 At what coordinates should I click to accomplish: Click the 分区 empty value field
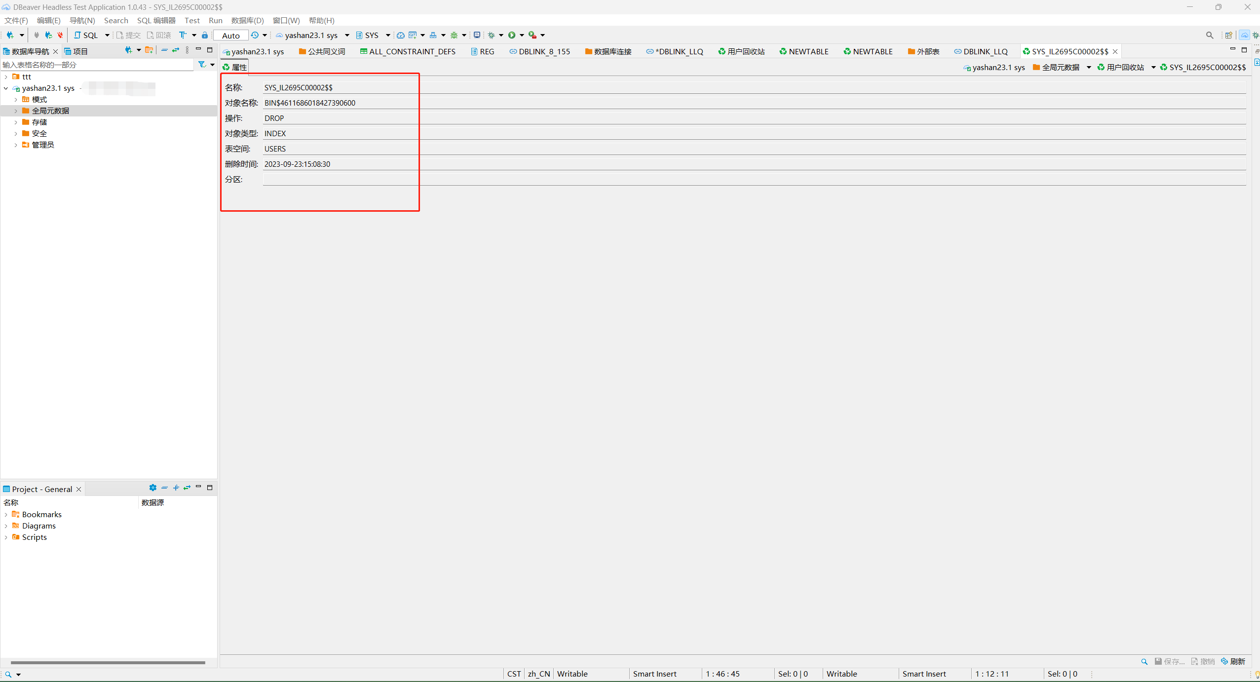click(x=755, y=179)
